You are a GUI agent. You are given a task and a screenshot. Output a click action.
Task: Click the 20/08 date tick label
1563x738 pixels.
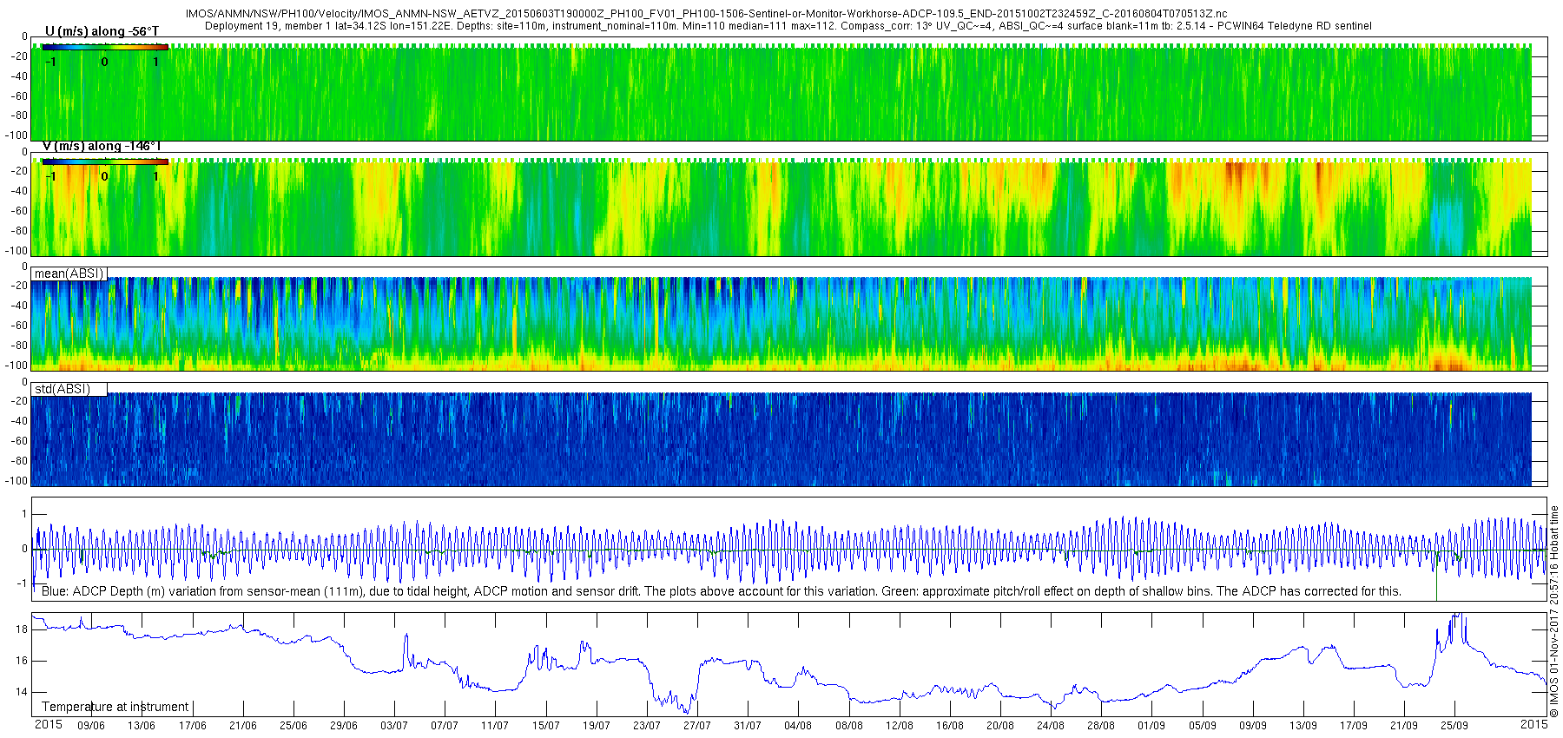pyautogui.click(x=999, y=726)
